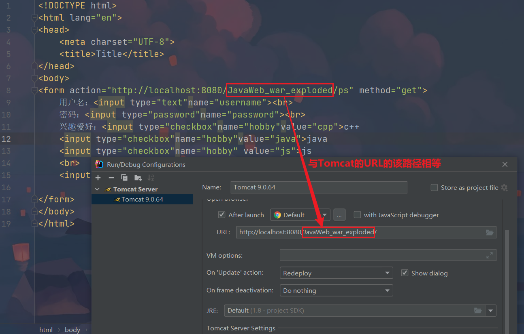Viewport: 524px width, 334px height.
Task: Click the password input code line
Action: point(182,115)
